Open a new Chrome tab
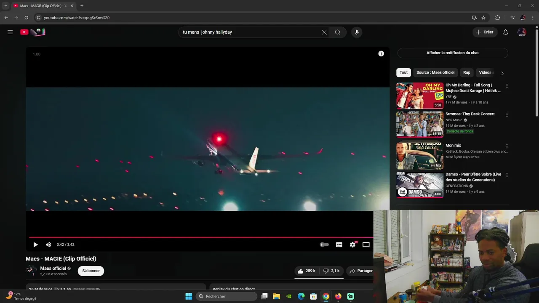 (82, 5)
